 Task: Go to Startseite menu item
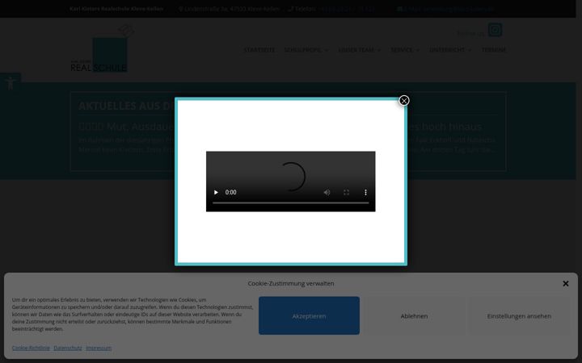(259, 50)
